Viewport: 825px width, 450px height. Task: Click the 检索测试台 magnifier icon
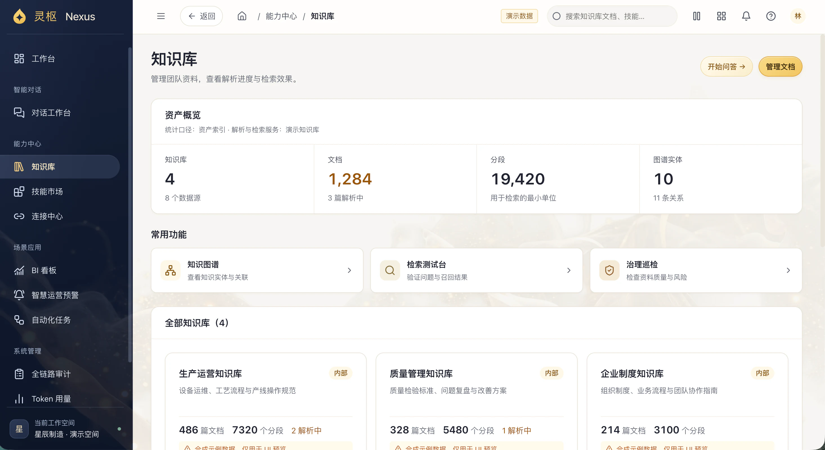(390, 270)
